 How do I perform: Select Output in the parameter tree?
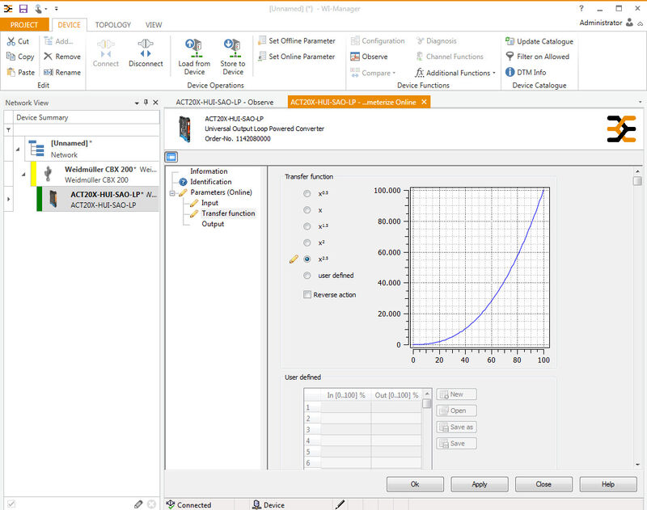click(x=213, y=224)
